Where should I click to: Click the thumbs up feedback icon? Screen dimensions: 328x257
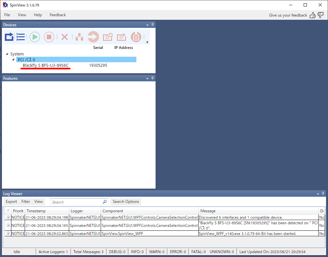click(312, 15)
